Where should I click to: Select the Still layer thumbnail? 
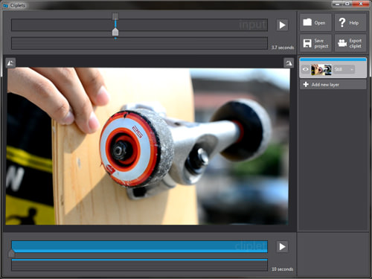[321, 70]
